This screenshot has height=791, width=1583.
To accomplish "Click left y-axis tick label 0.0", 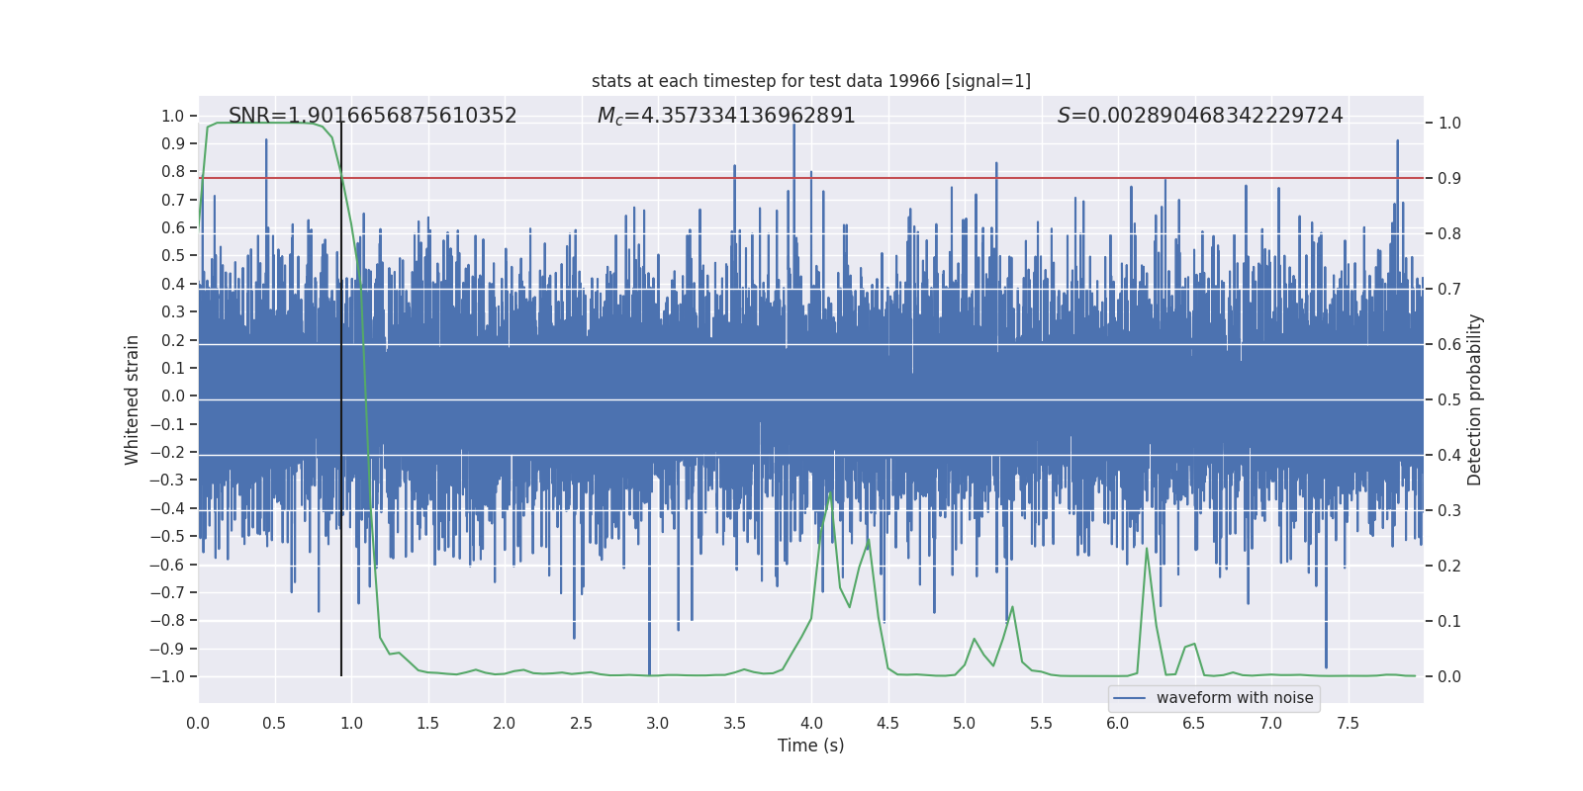I will click(173, 395).
